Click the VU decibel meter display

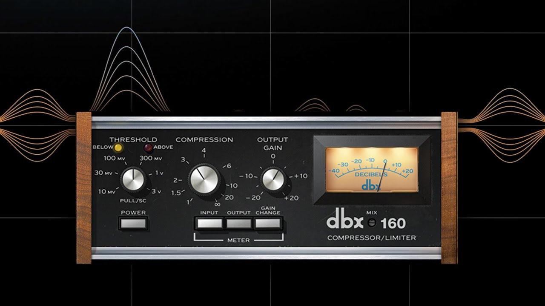coord(372,170)
